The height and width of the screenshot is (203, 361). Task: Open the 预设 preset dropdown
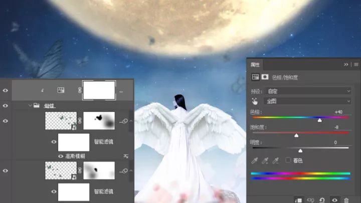(x=308, y=91)
